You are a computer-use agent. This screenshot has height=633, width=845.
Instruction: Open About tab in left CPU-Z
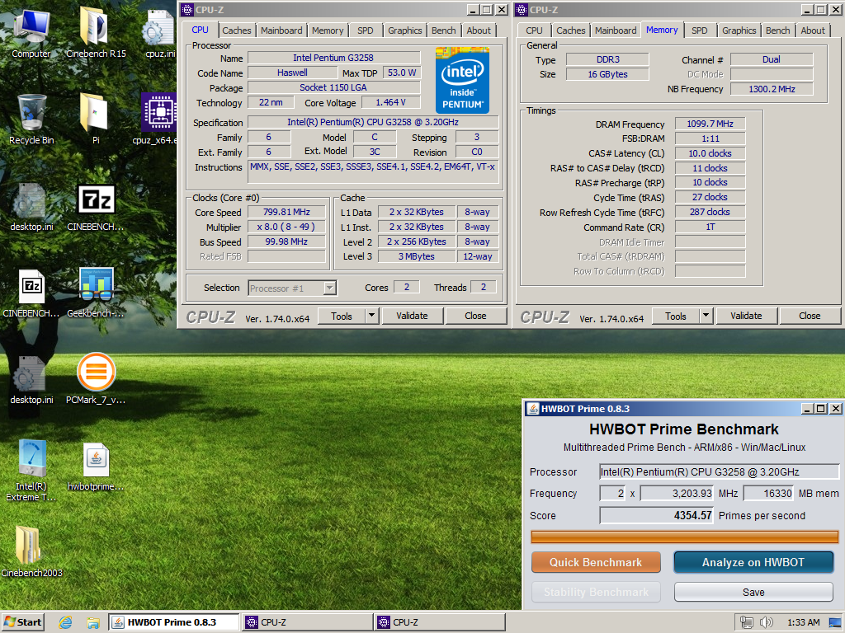(479, 30)
